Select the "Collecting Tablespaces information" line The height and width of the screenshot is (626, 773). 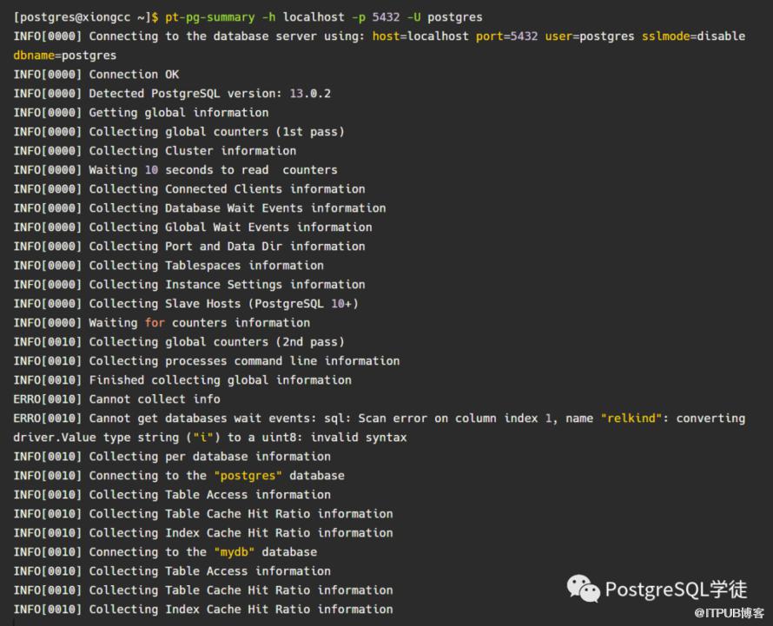(x=206, y=266)
